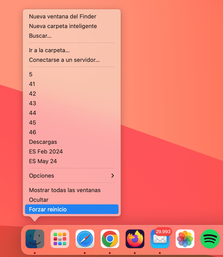Open the window named 5
The width and height of the screenshot is (223, 257).
tap(72, 75)
